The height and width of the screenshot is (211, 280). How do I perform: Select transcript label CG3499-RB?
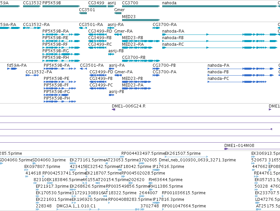100,38
